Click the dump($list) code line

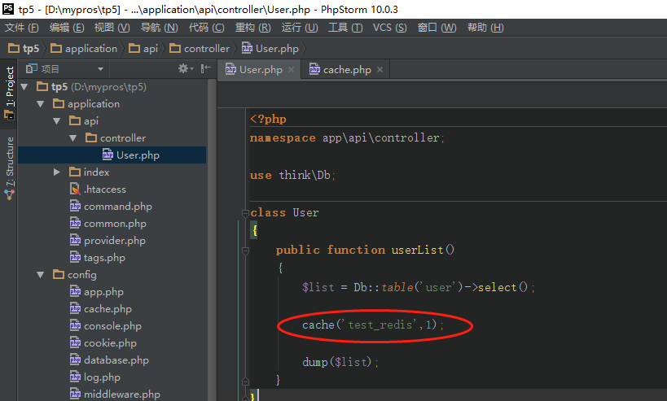point(340,362)
